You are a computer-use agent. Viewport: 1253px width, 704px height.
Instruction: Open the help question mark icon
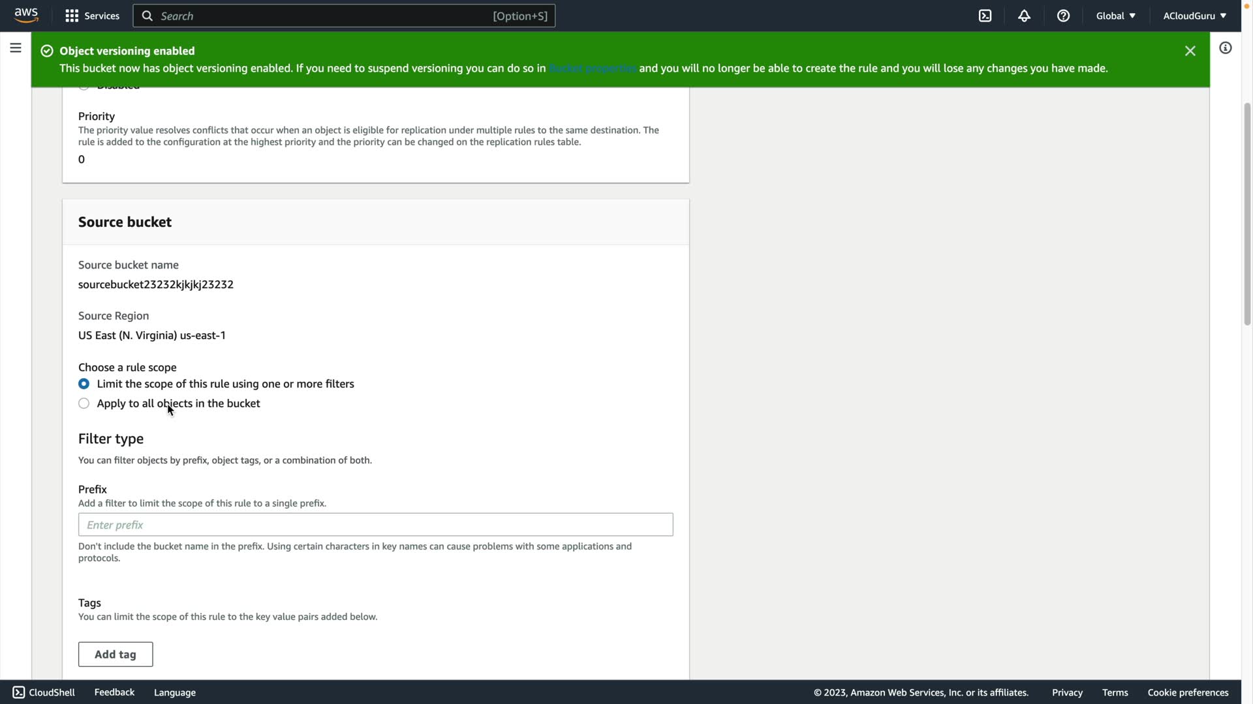1063,16
